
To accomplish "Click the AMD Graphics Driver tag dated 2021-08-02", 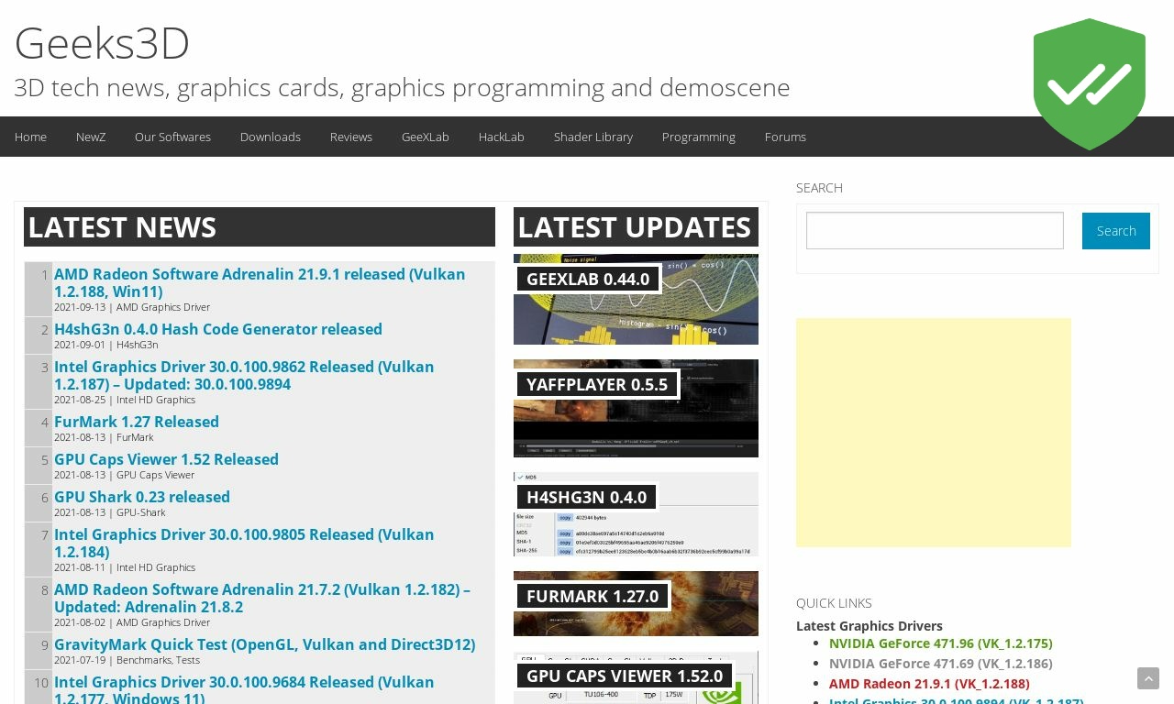I will (163, 622).
